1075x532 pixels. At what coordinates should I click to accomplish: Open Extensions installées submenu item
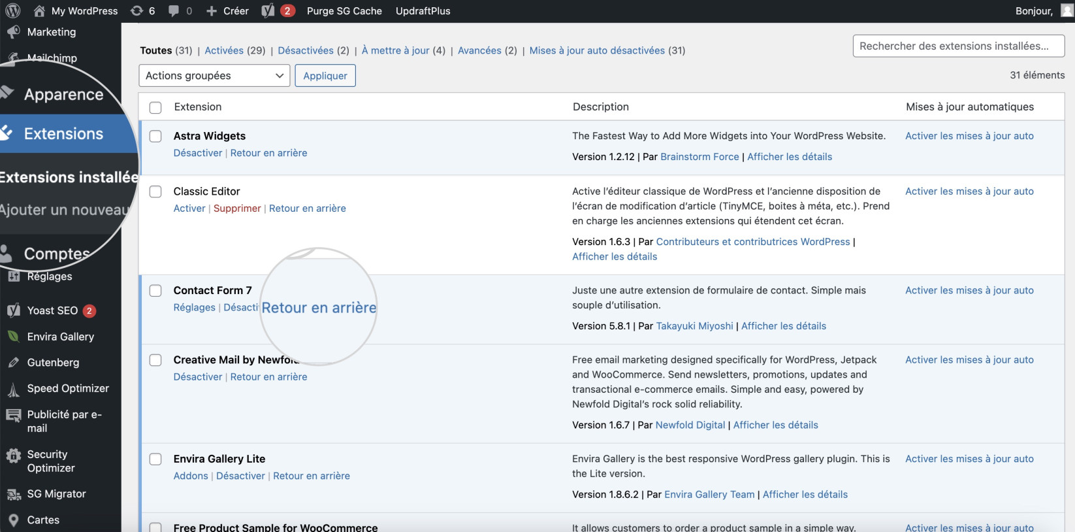pyautogui.click(x=68, y=177)
